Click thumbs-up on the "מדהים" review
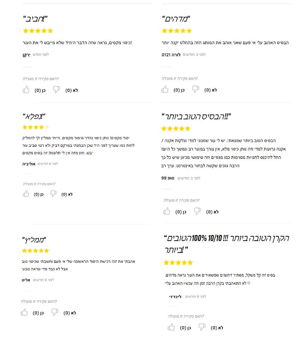This screenshot has height=342, width=299. [165, 89]
